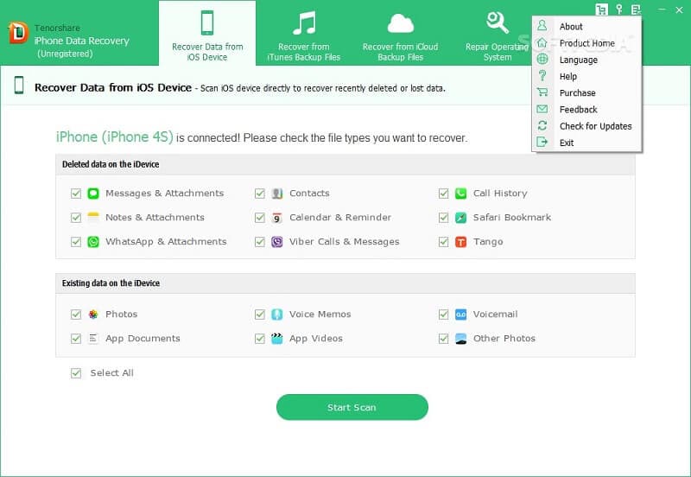691x477 pixels.
Task: Uncheck WhatsApp & Attachments checkbox
Action: point(76,242)
